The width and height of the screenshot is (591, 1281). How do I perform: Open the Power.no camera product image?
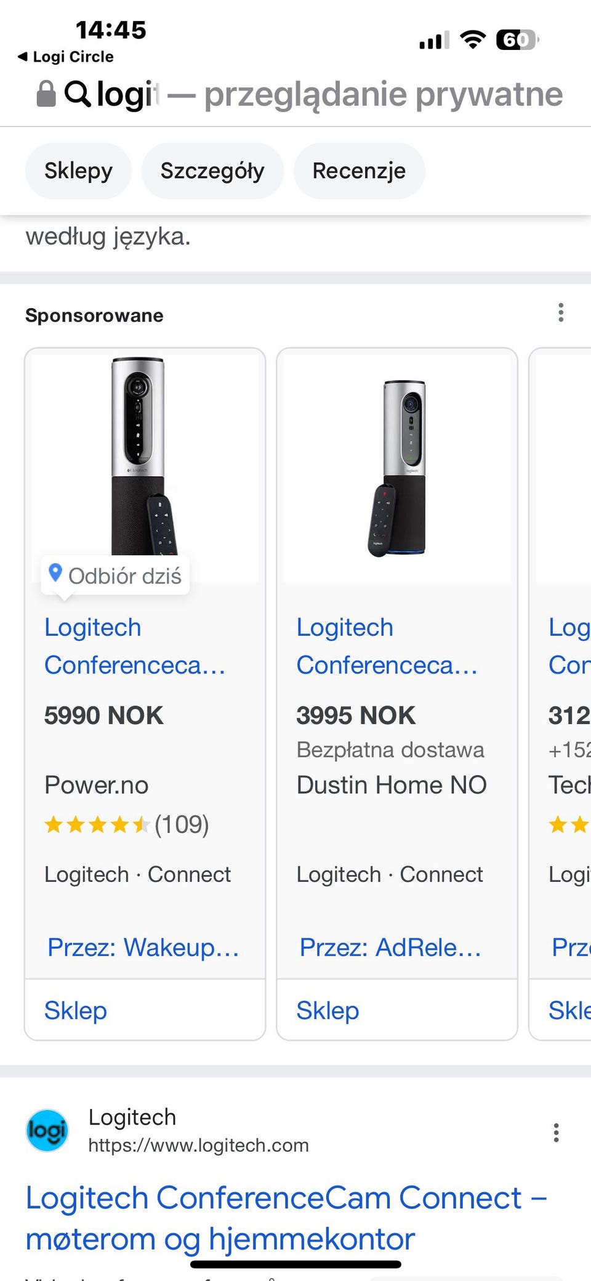pyautogui.click(x=145, y=456)
